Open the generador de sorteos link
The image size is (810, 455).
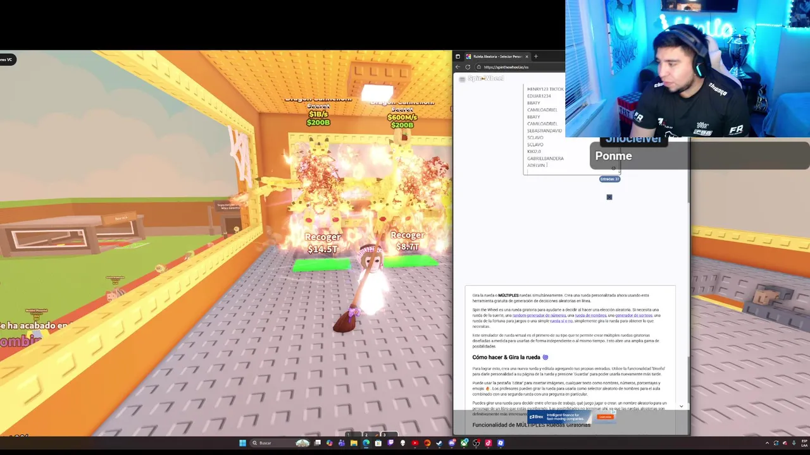click(x=633, y=315)
